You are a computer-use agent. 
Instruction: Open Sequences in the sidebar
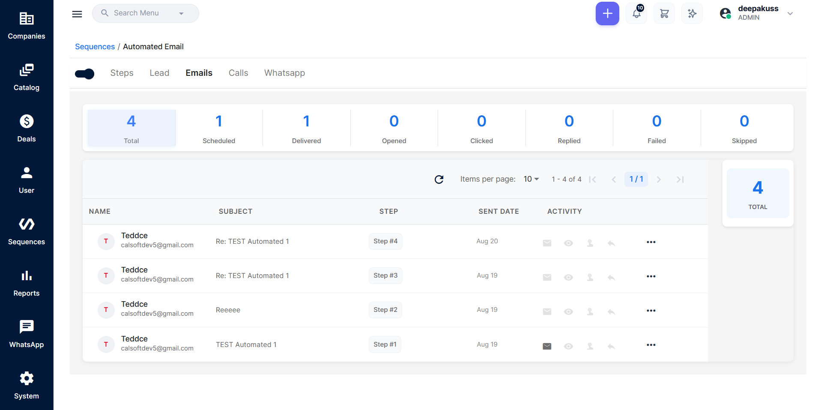pos(27,231)
